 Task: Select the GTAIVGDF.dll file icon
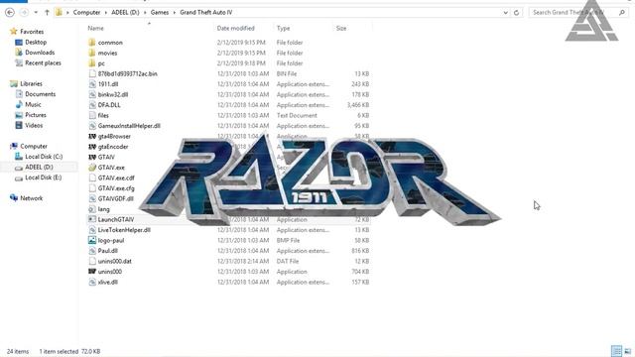click(x=92, y=198)
